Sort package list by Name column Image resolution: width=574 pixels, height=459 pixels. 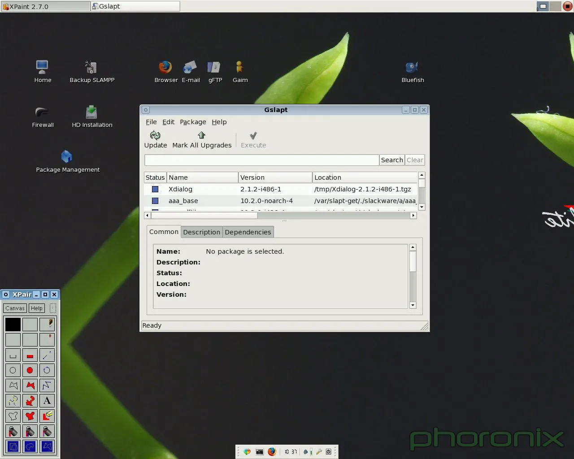pos(202,178)
